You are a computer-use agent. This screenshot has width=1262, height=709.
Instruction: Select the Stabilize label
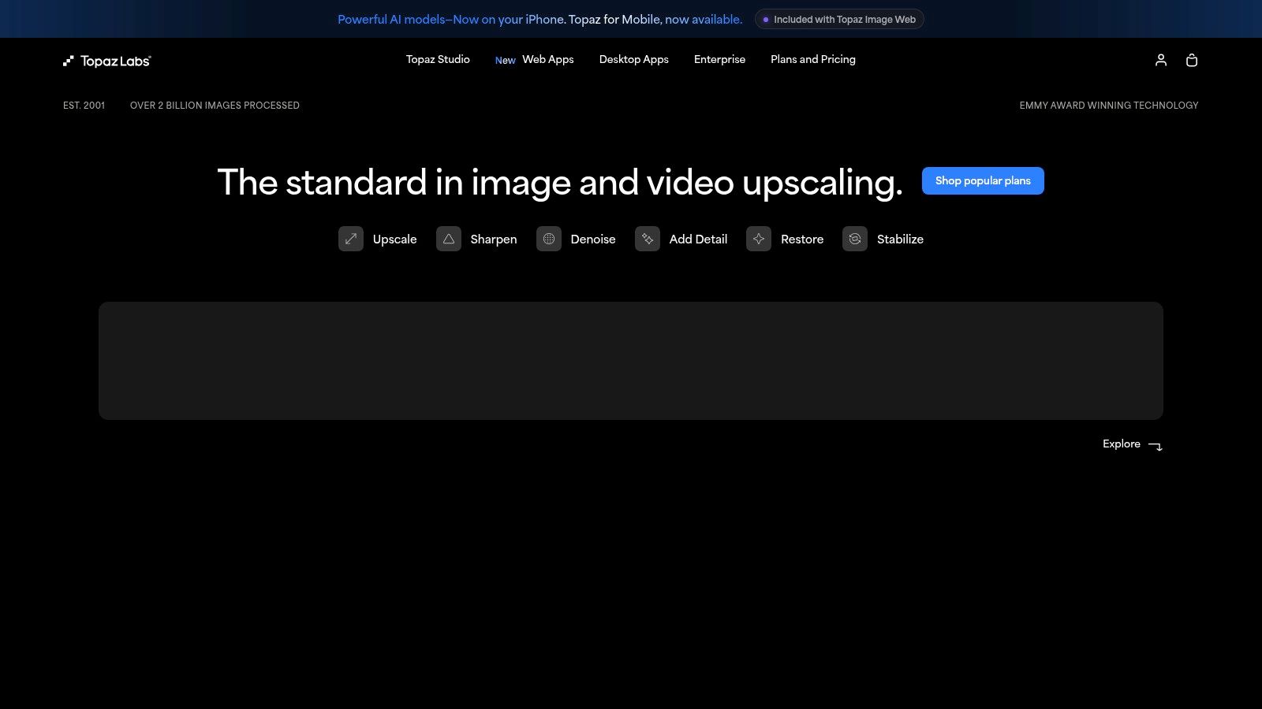coord(900,239)
